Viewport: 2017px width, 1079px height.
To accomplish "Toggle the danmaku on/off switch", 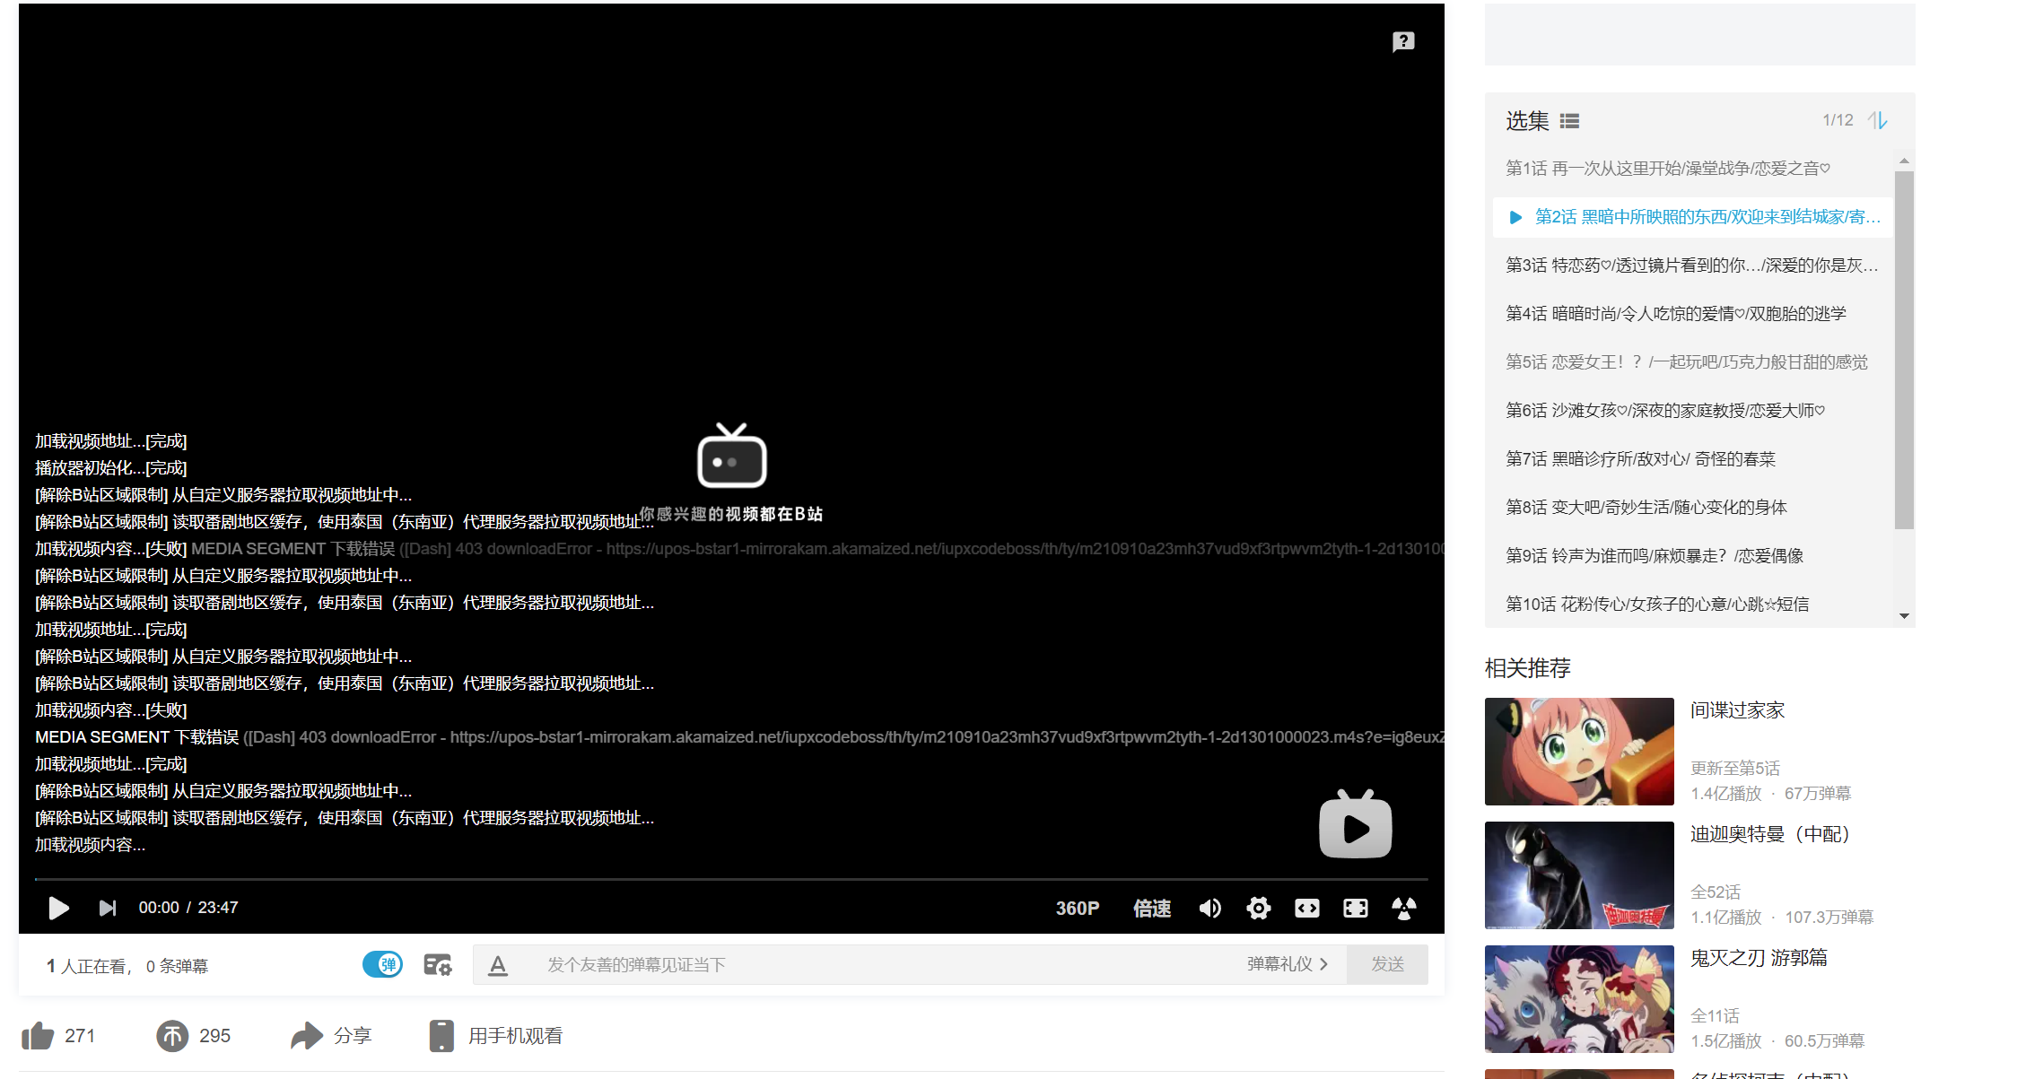I will tap(383, 964).
